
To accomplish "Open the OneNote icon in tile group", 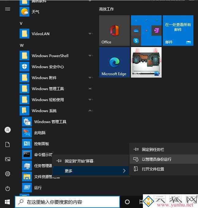I will [156, 31].
